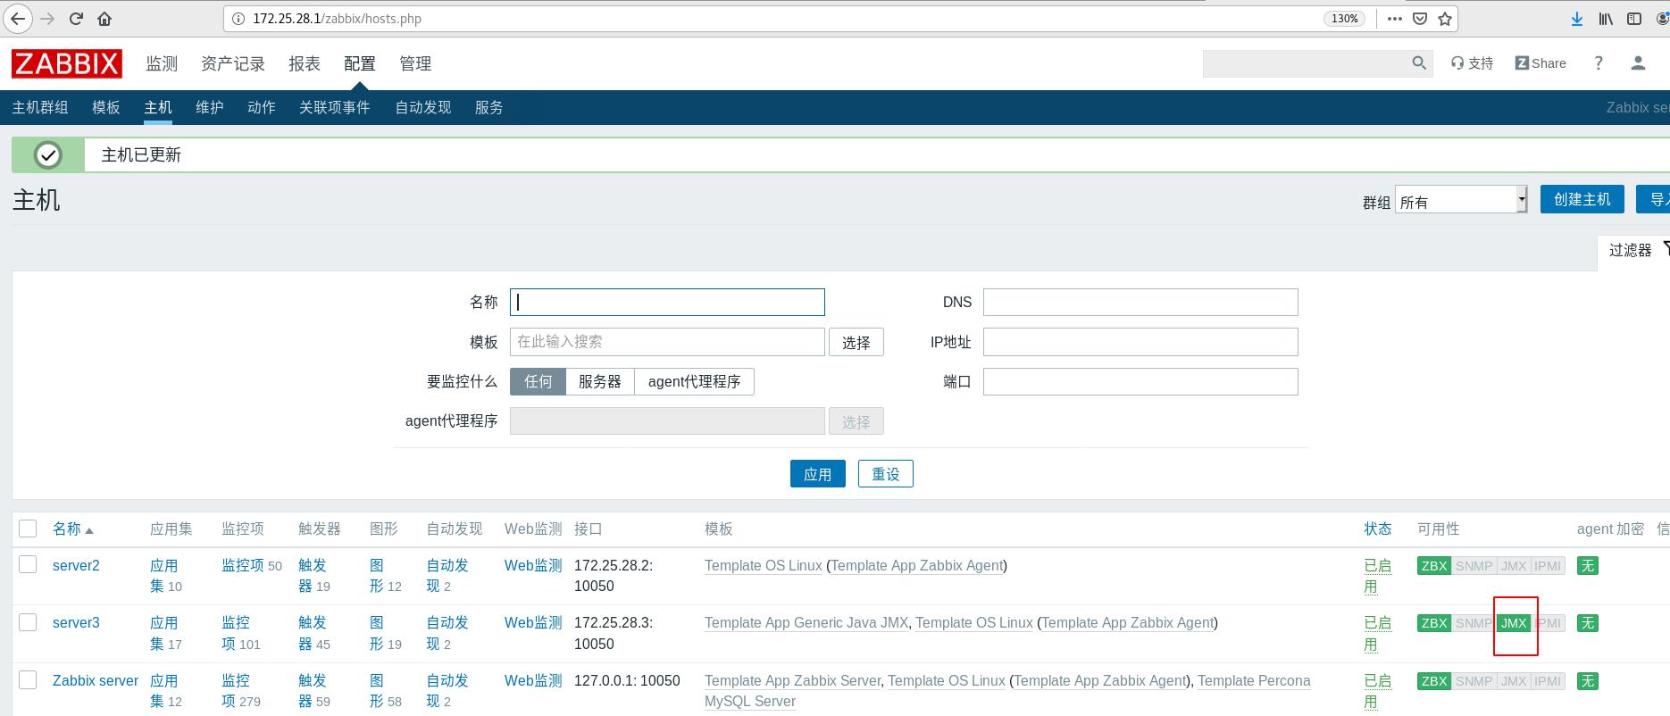
Task: Click the browser forward arrow
Action: [x=47, y=19]
